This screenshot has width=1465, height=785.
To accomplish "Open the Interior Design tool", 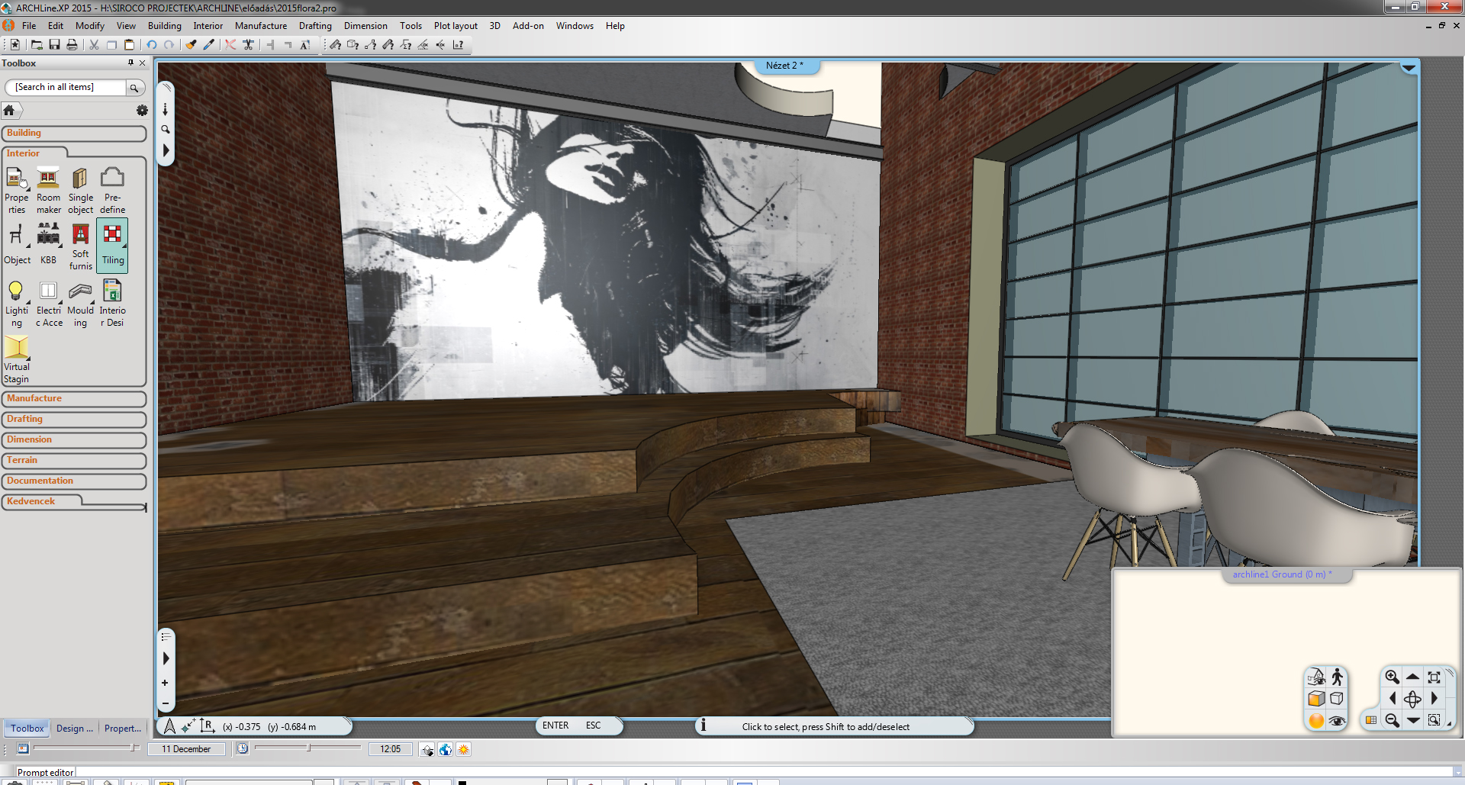I will click(112, 304).
